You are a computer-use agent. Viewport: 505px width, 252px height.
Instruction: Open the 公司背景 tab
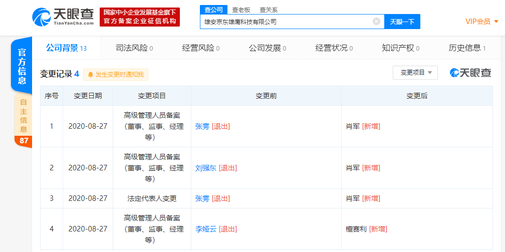coord(66,48)
